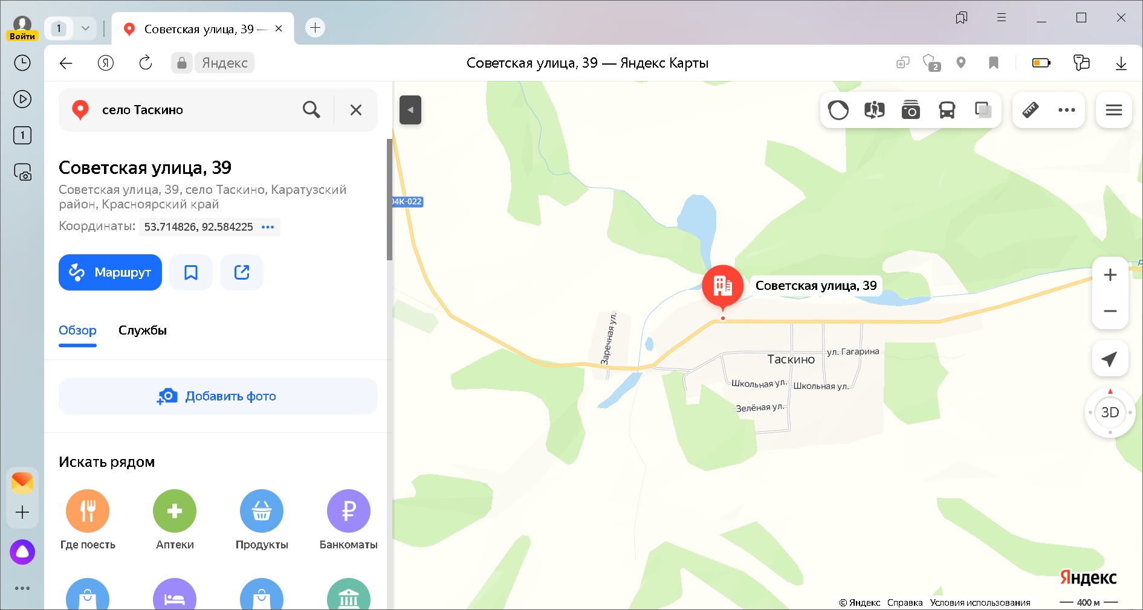Open the video player icon in sidebar
Image resolution: width=1143 pixels, height=610 pixels.
tap(22, 99)
